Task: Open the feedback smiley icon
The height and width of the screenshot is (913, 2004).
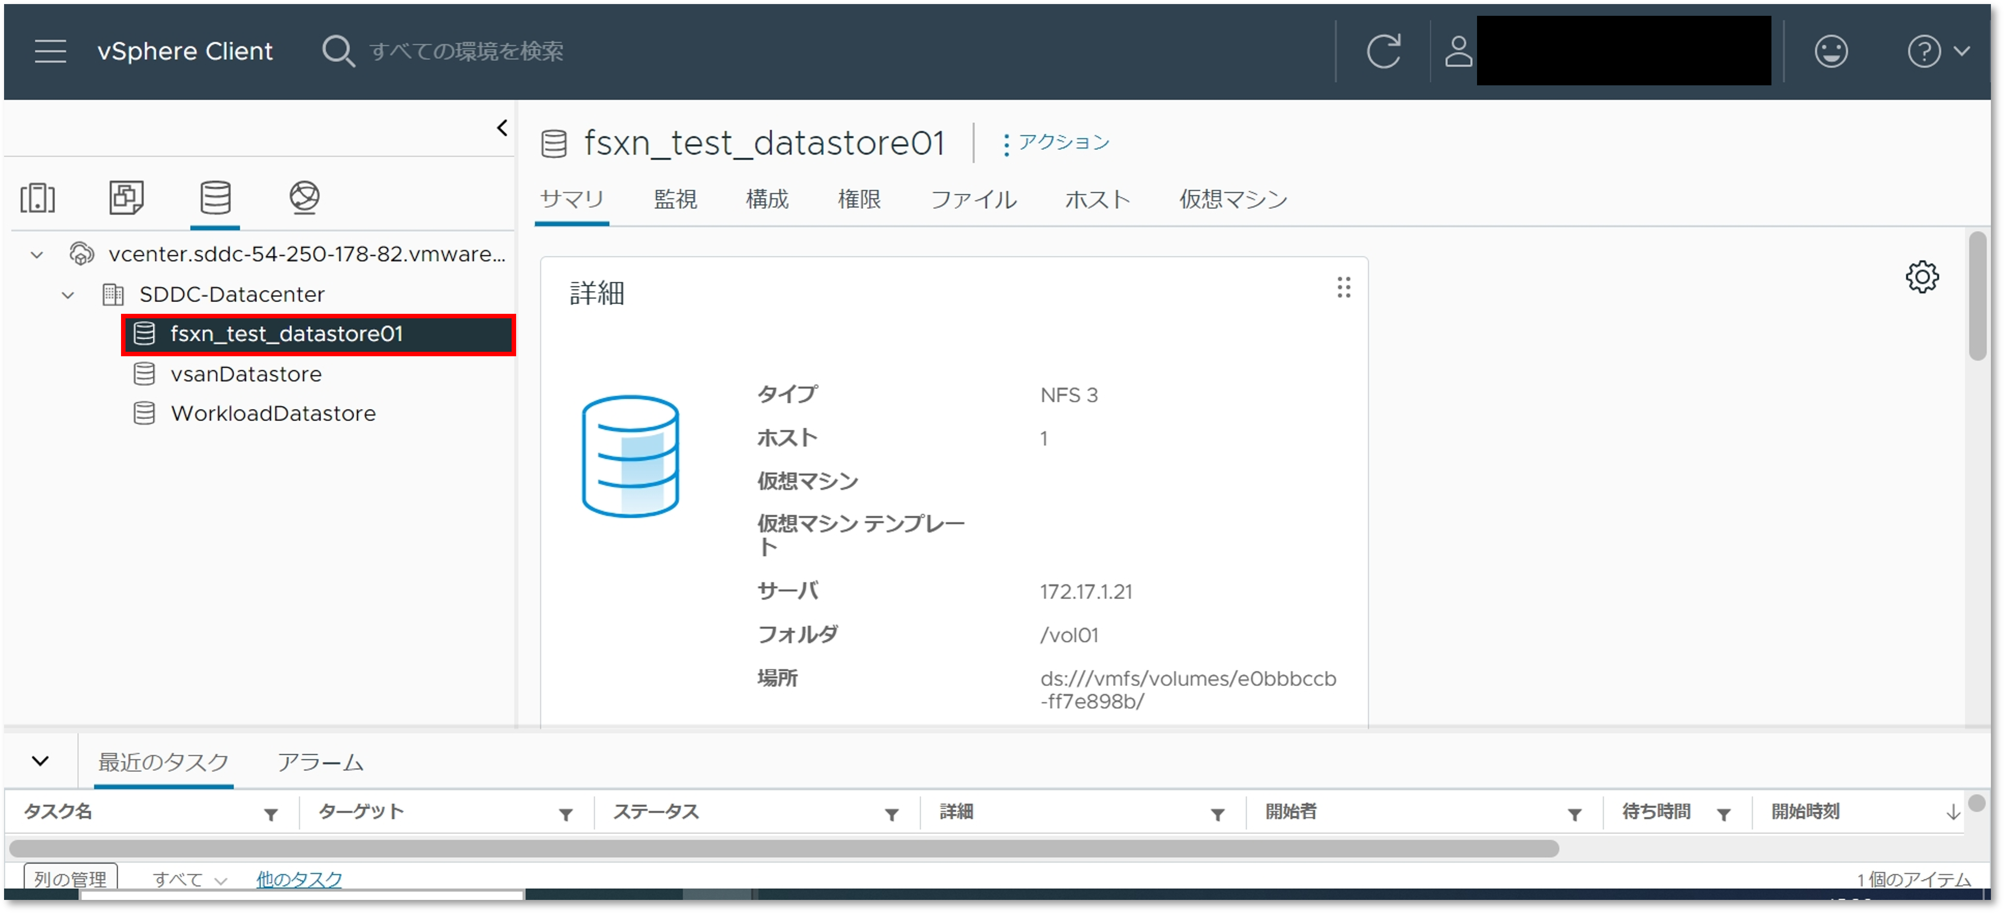Action: 1831,52
